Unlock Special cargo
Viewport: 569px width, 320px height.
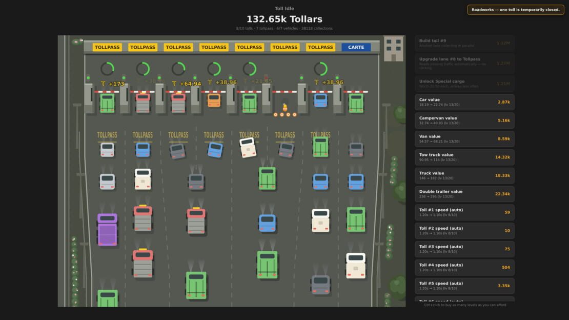tap(464, 84)
